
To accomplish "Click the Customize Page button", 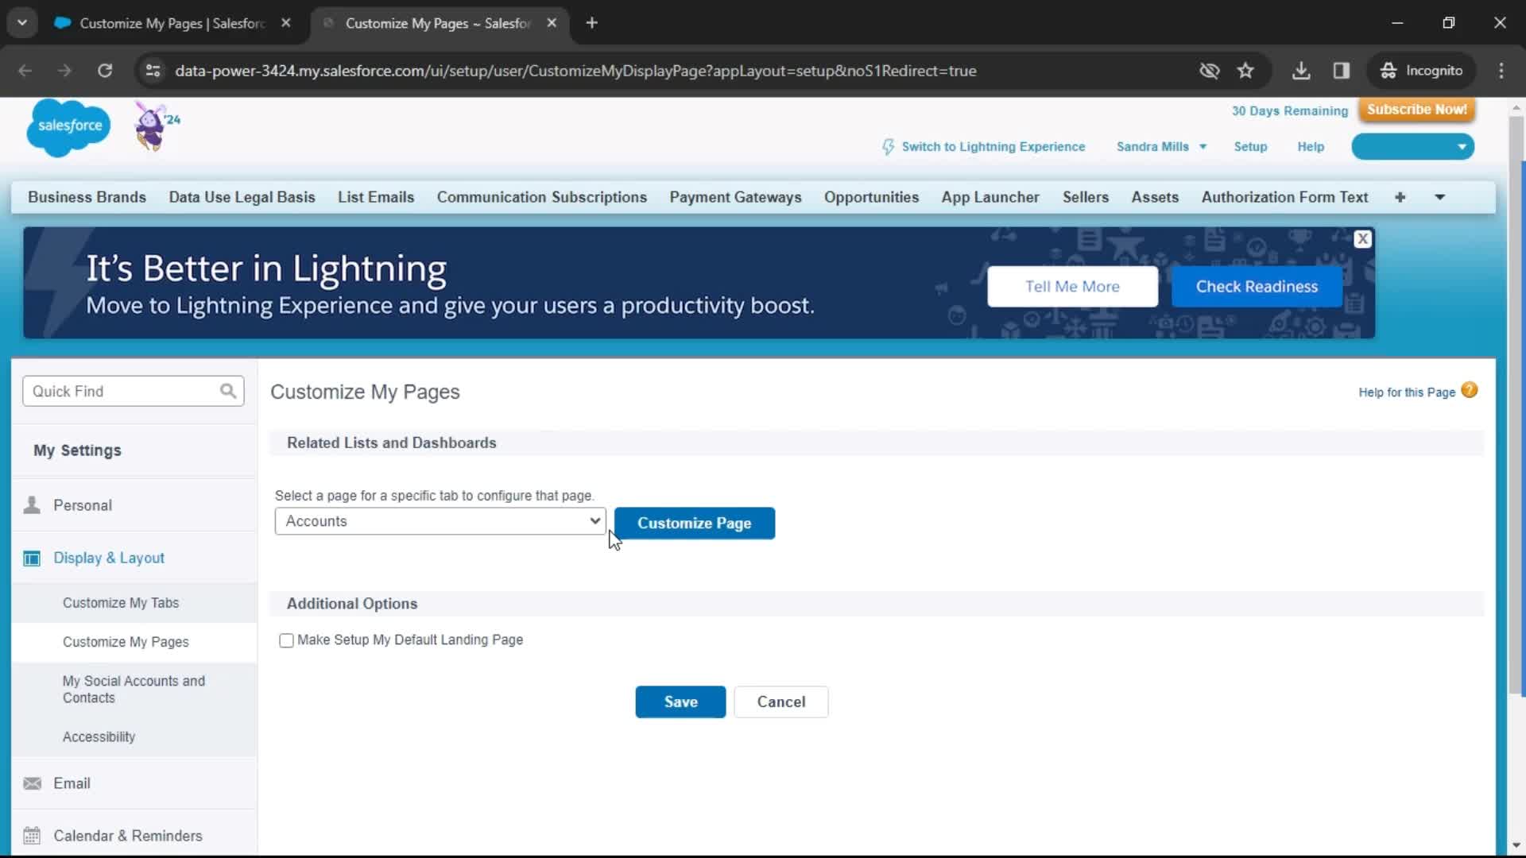I will (x=695, y=524).
